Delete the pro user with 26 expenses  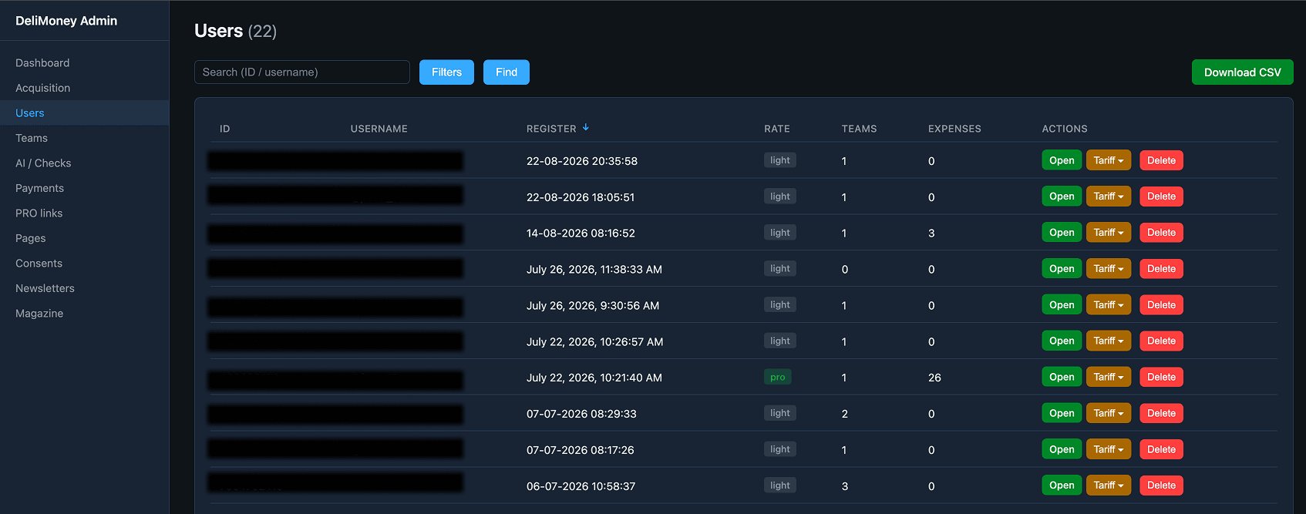coord(1161,377)
